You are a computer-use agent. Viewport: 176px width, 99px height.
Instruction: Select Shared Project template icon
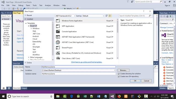58,48
